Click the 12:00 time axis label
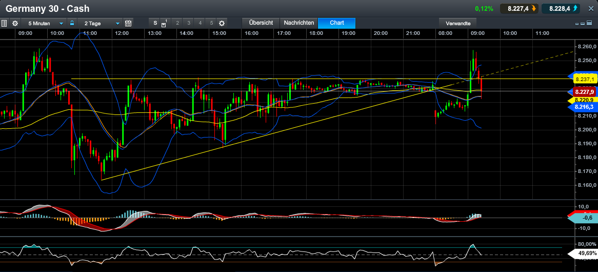The image size is (598, 272). click(x=122, y=33)
